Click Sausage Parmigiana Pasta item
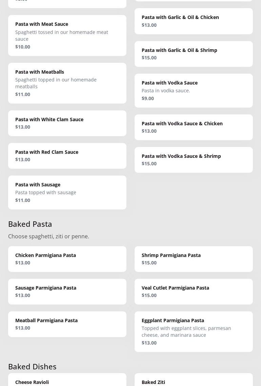The width and height of the screenshot is (261, 386). point(67,291)
